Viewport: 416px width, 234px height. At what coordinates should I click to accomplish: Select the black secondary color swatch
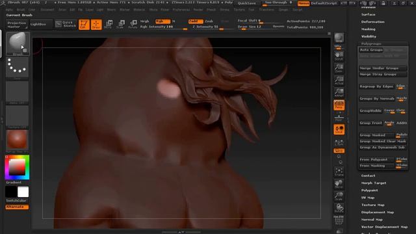pyautogui.click(x=11, y=192)
